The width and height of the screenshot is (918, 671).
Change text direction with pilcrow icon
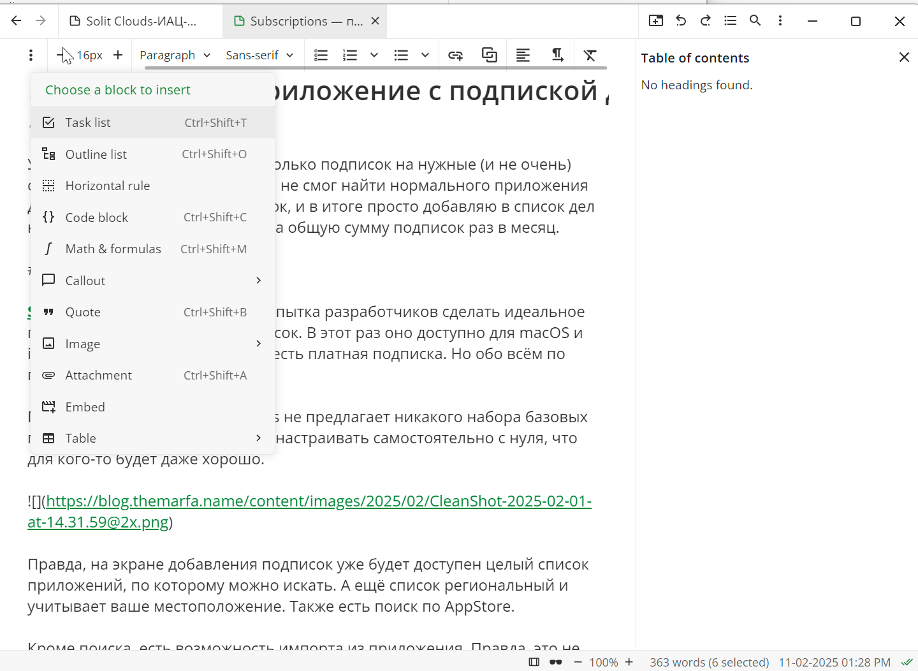pos(557,55)
